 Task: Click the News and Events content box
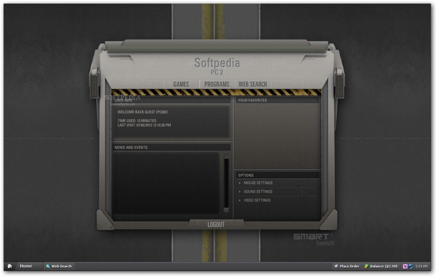[x=166, y=184]
